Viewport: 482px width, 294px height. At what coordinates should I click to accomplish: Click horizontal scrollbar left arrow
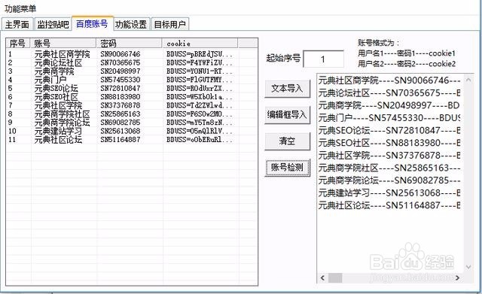pyautogui.click(x=322, y=278)
